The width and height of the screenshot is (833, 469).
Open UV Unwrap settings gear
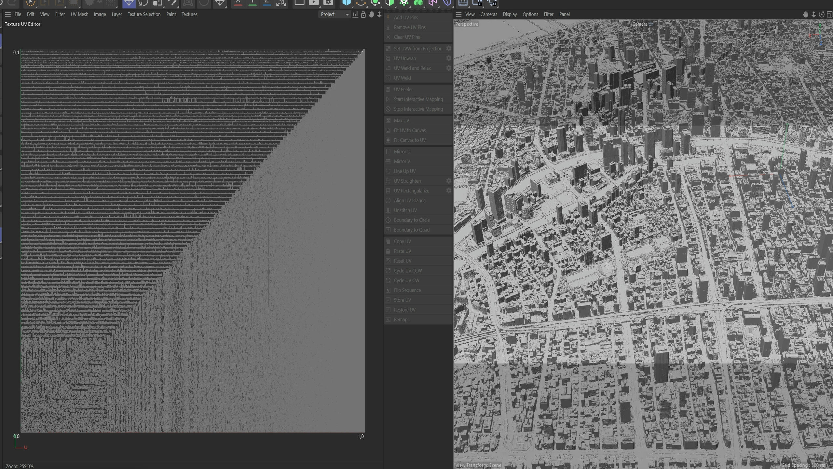(449, 58)
